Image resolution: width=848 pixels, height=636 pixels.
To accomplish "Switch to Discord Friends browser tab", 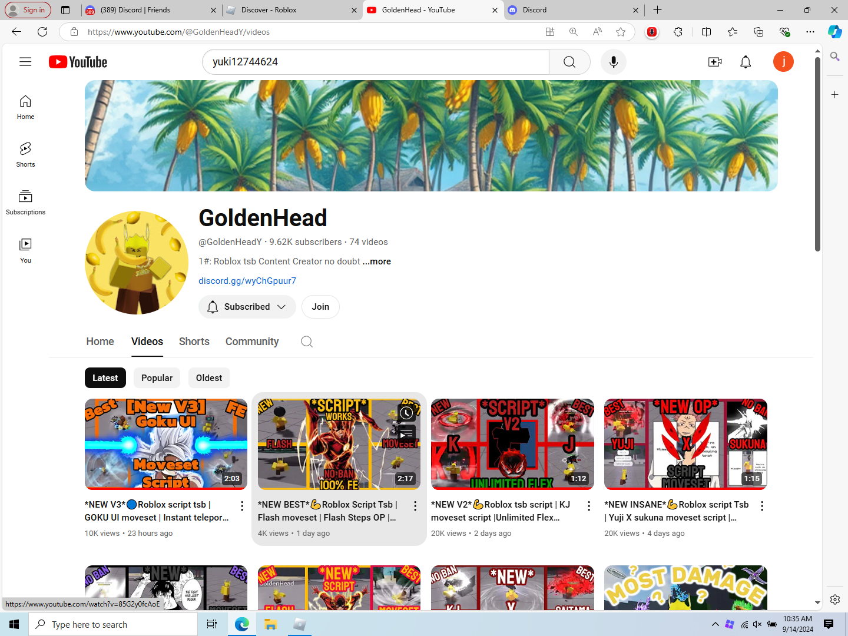I will (151, 10).
